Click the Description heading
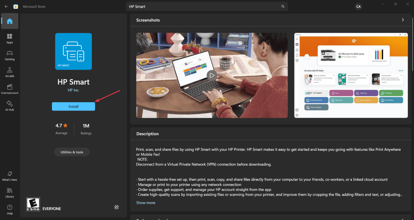The width and height of the screenshot is (414, 220). coord(147,134)
